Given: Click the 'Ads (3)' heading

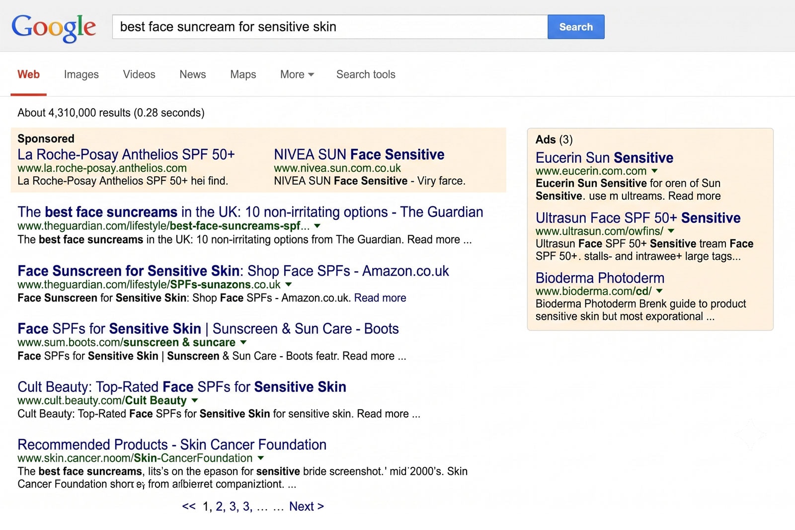Looking at the screenshot, I should [x=554, y=140].
